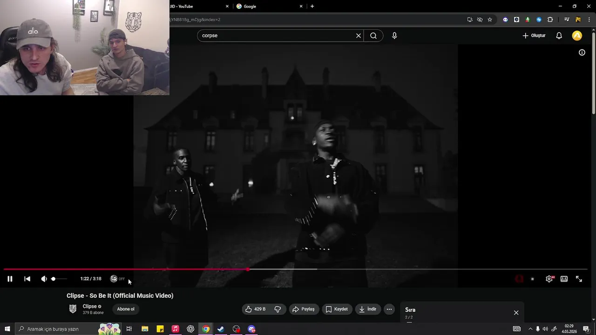Open Sticky Notes taskbar icon
Viewport: 596px width, 335px height.
point(160,329)
